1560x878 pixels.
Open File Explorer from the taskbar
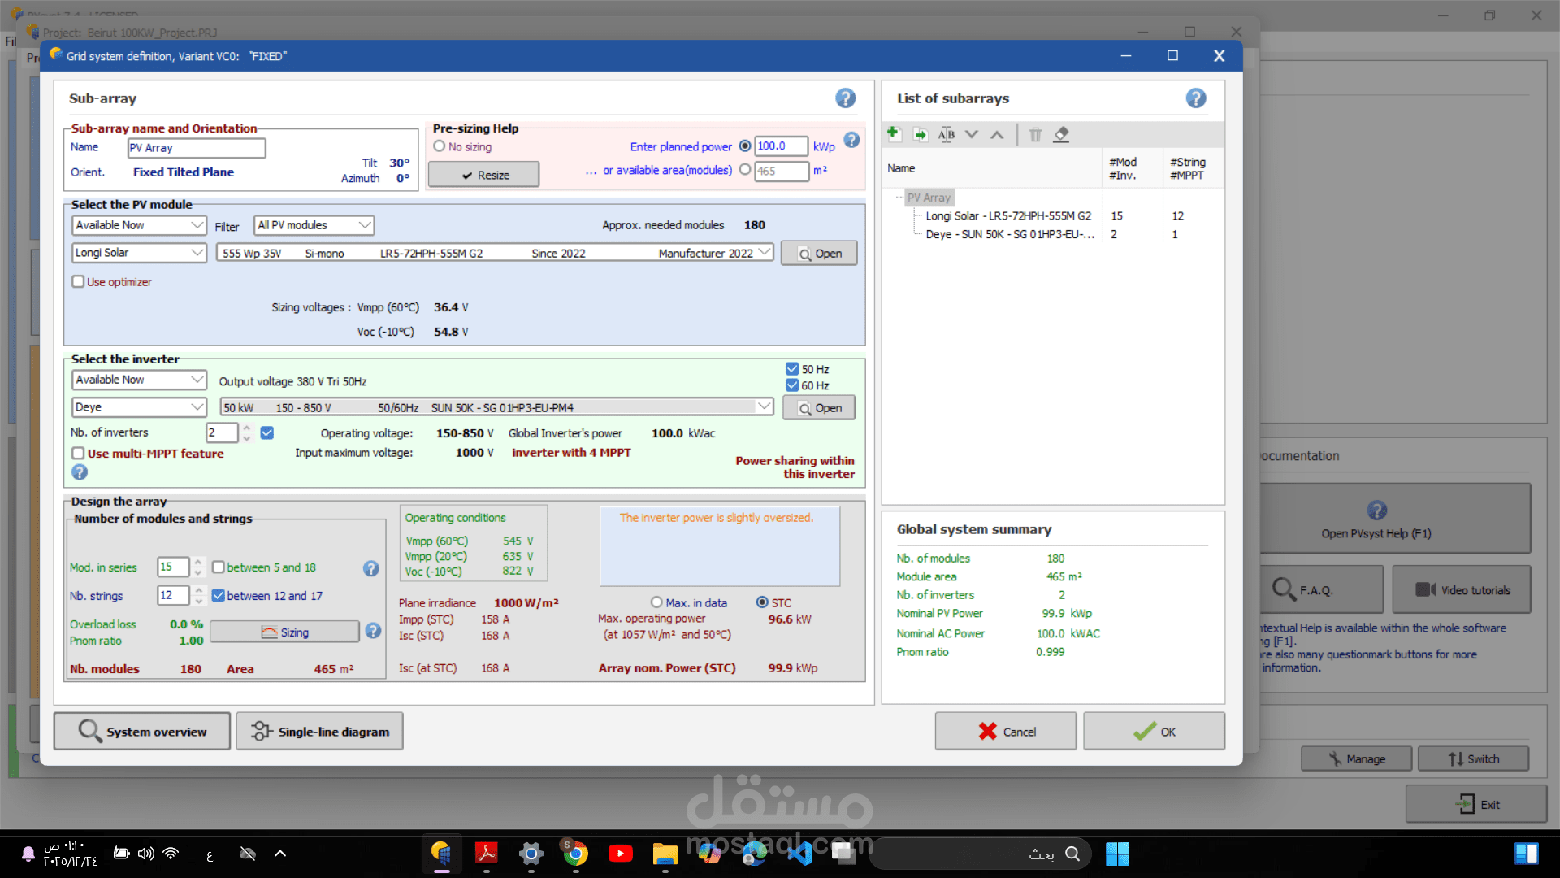665,854
